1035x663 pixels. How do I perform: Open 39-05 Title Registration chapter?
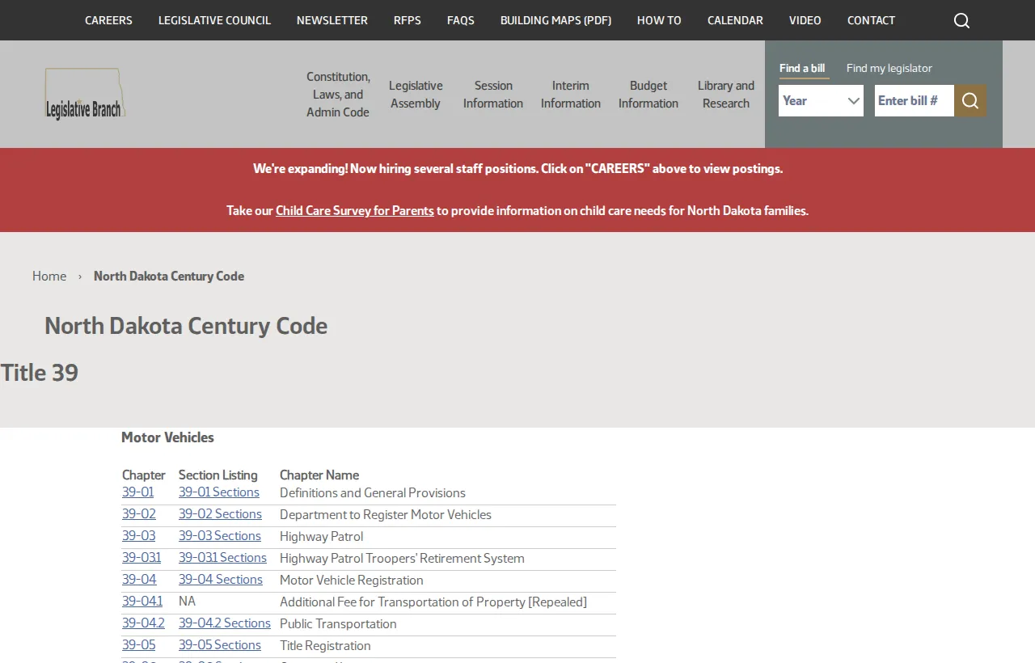(138, 644)
